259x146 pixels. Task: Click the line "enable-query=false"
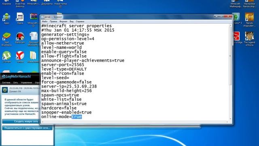(64, 52)
